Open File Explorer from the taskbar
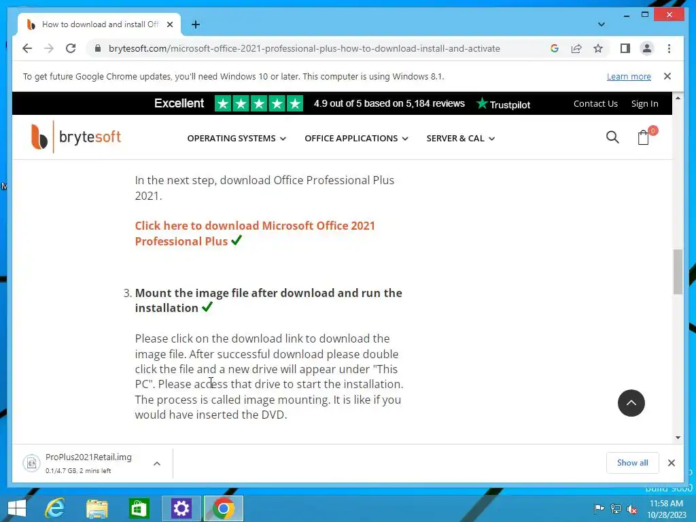Image resolution: width=696 pixels, height=522 pixels. [x=97, y=508]
